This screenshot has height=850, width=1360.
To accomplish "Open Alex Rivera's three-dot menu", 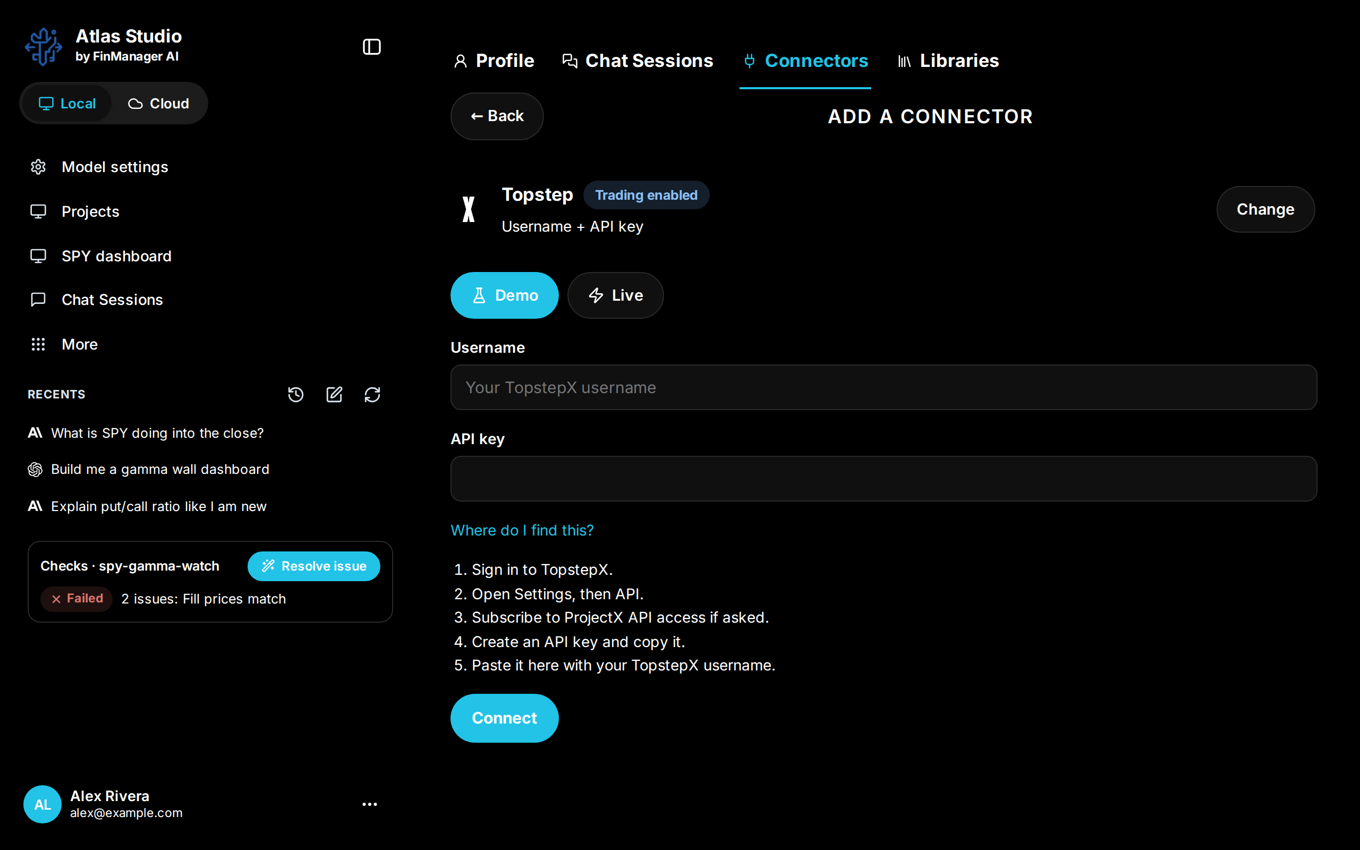I will pos(370,804).
